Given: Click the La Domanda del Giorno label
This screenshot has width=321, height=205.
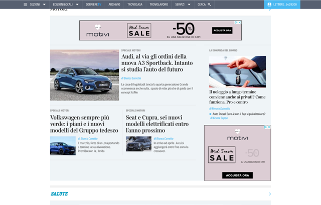Looking at the screenshot, I should pyautogui.click(x=223, y=50).
